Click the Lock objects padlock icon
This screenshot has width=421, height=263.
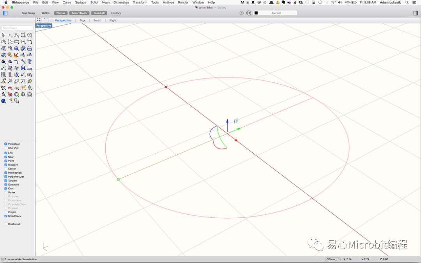[4, 94]
